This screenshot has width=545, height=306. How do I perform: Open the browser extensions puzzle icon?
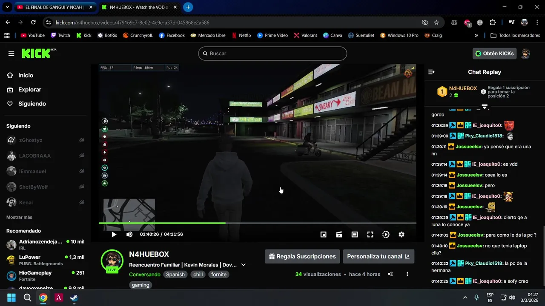pyautogui.click(x=493, y=23)
